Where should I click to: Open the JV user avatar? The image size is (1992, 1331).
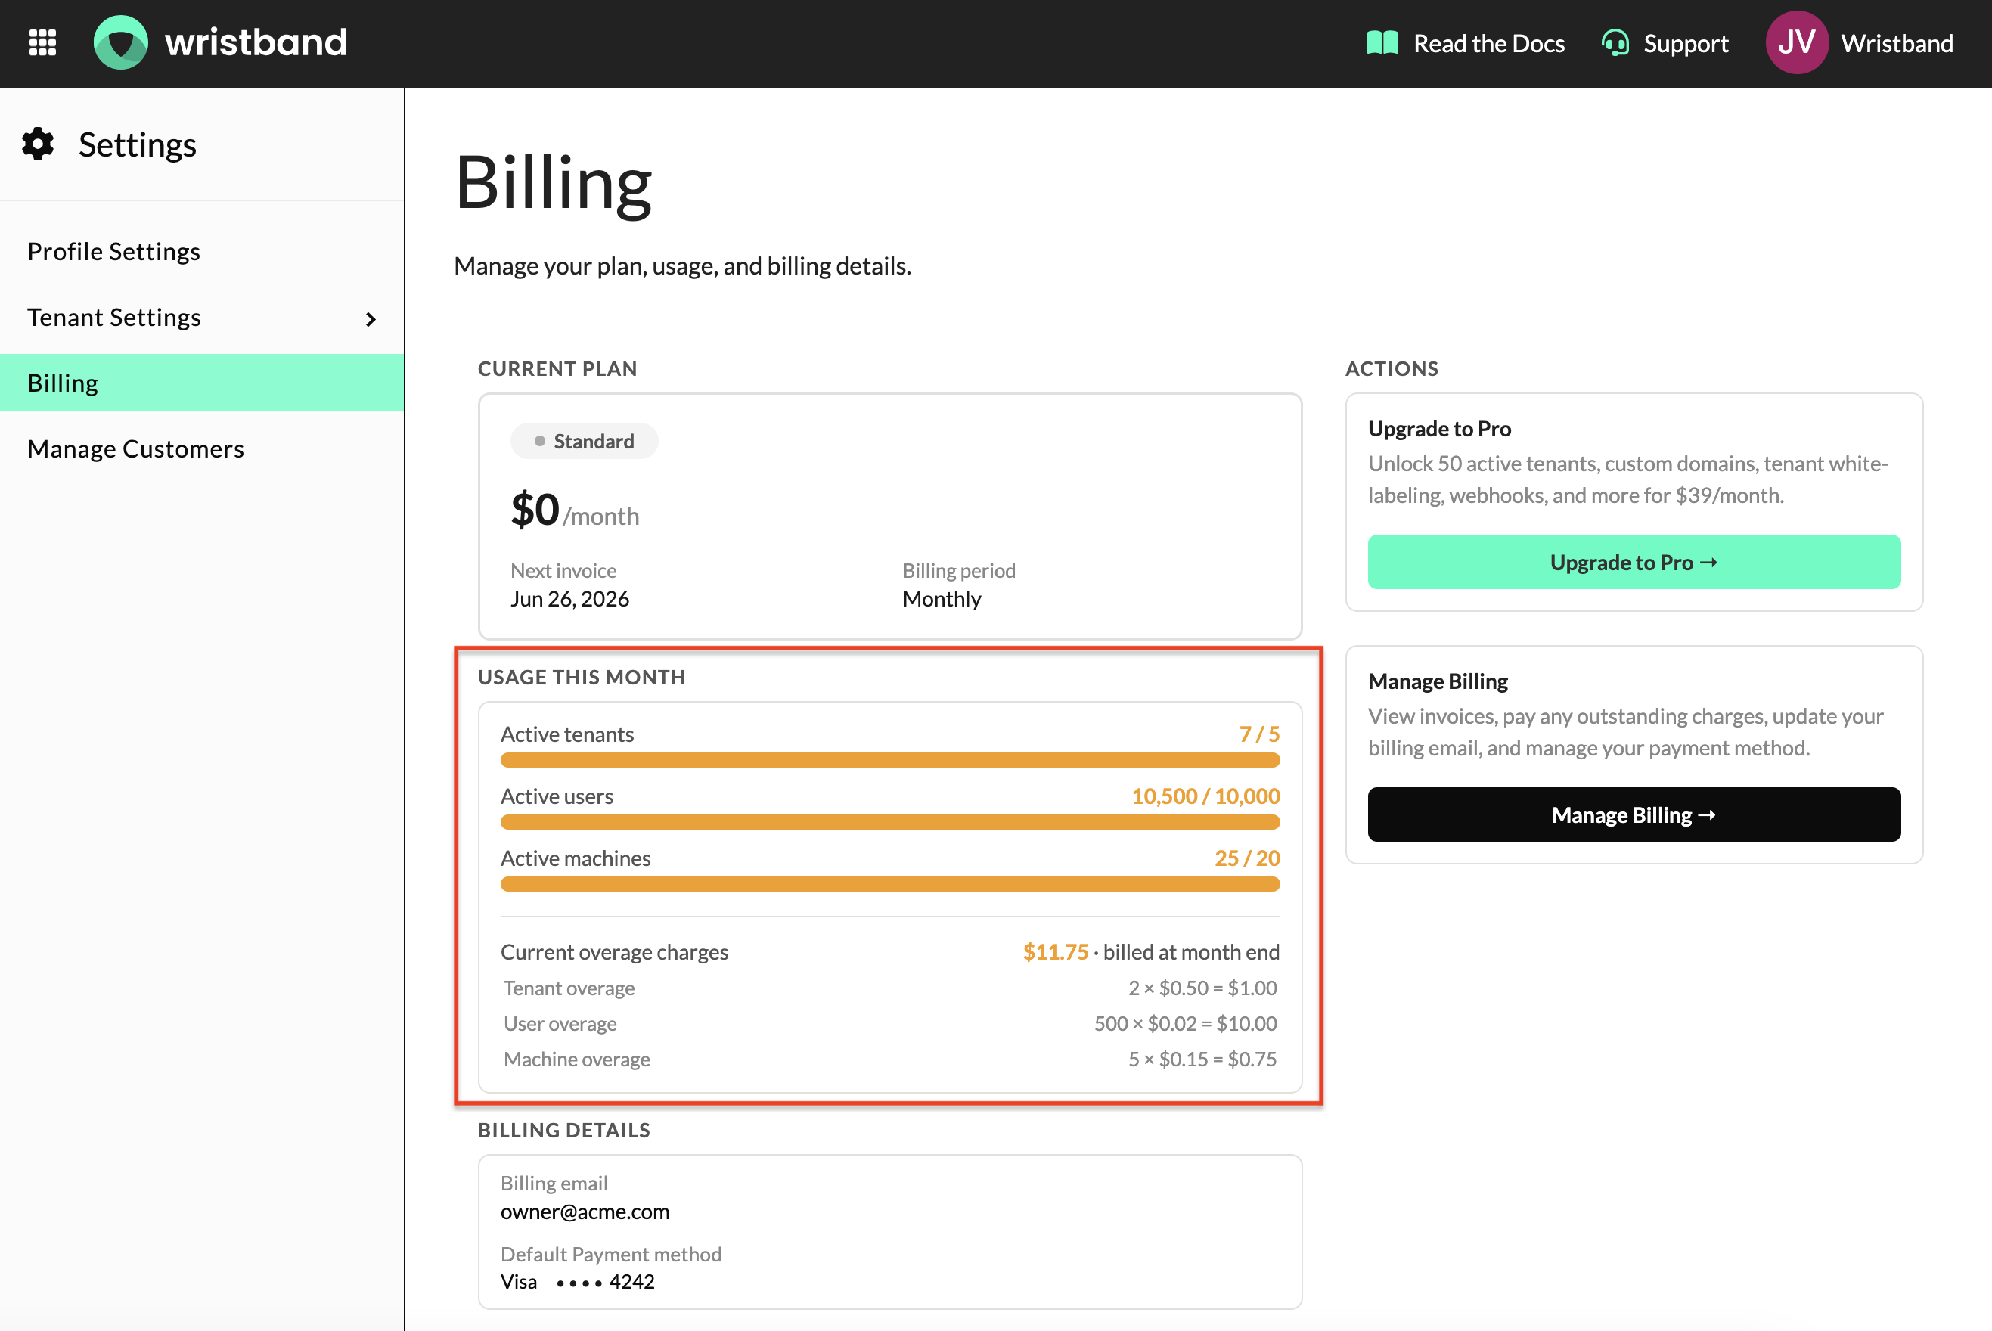[1796, 42]
